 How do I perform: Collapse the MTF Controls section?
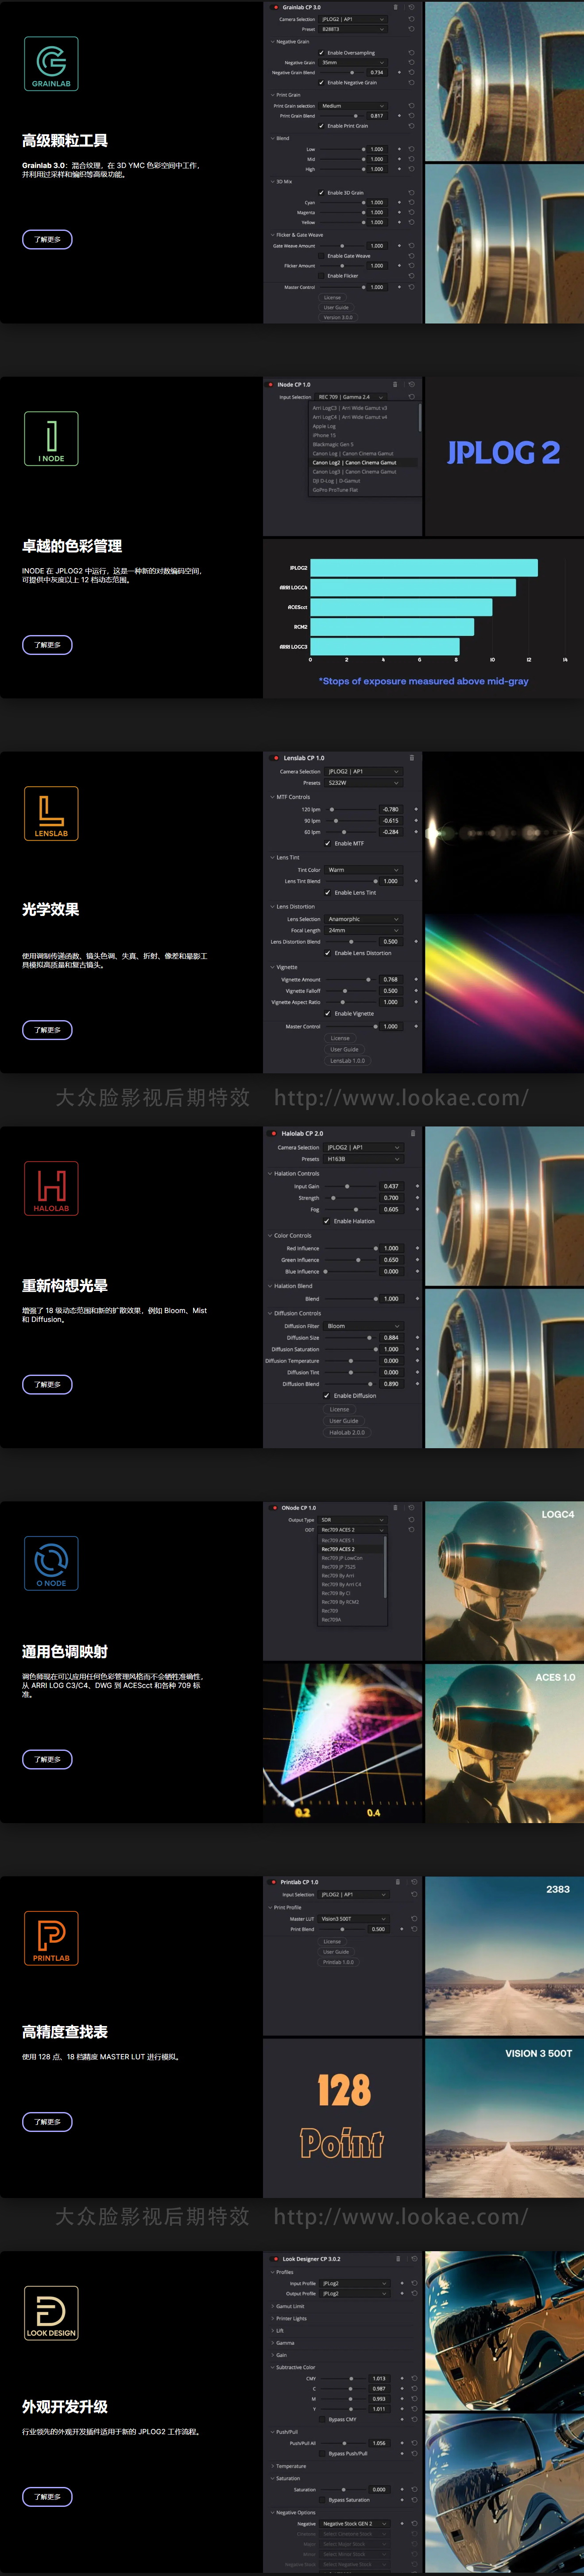pos(271,797)
